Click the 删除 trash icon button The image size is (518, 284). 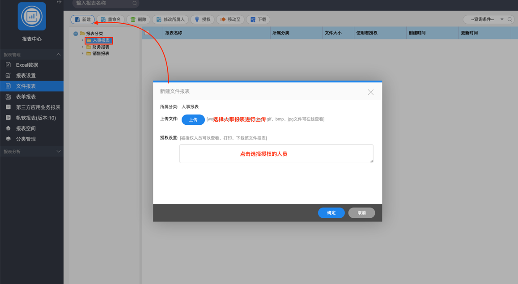pyautogui.click(x=138, y=20)
